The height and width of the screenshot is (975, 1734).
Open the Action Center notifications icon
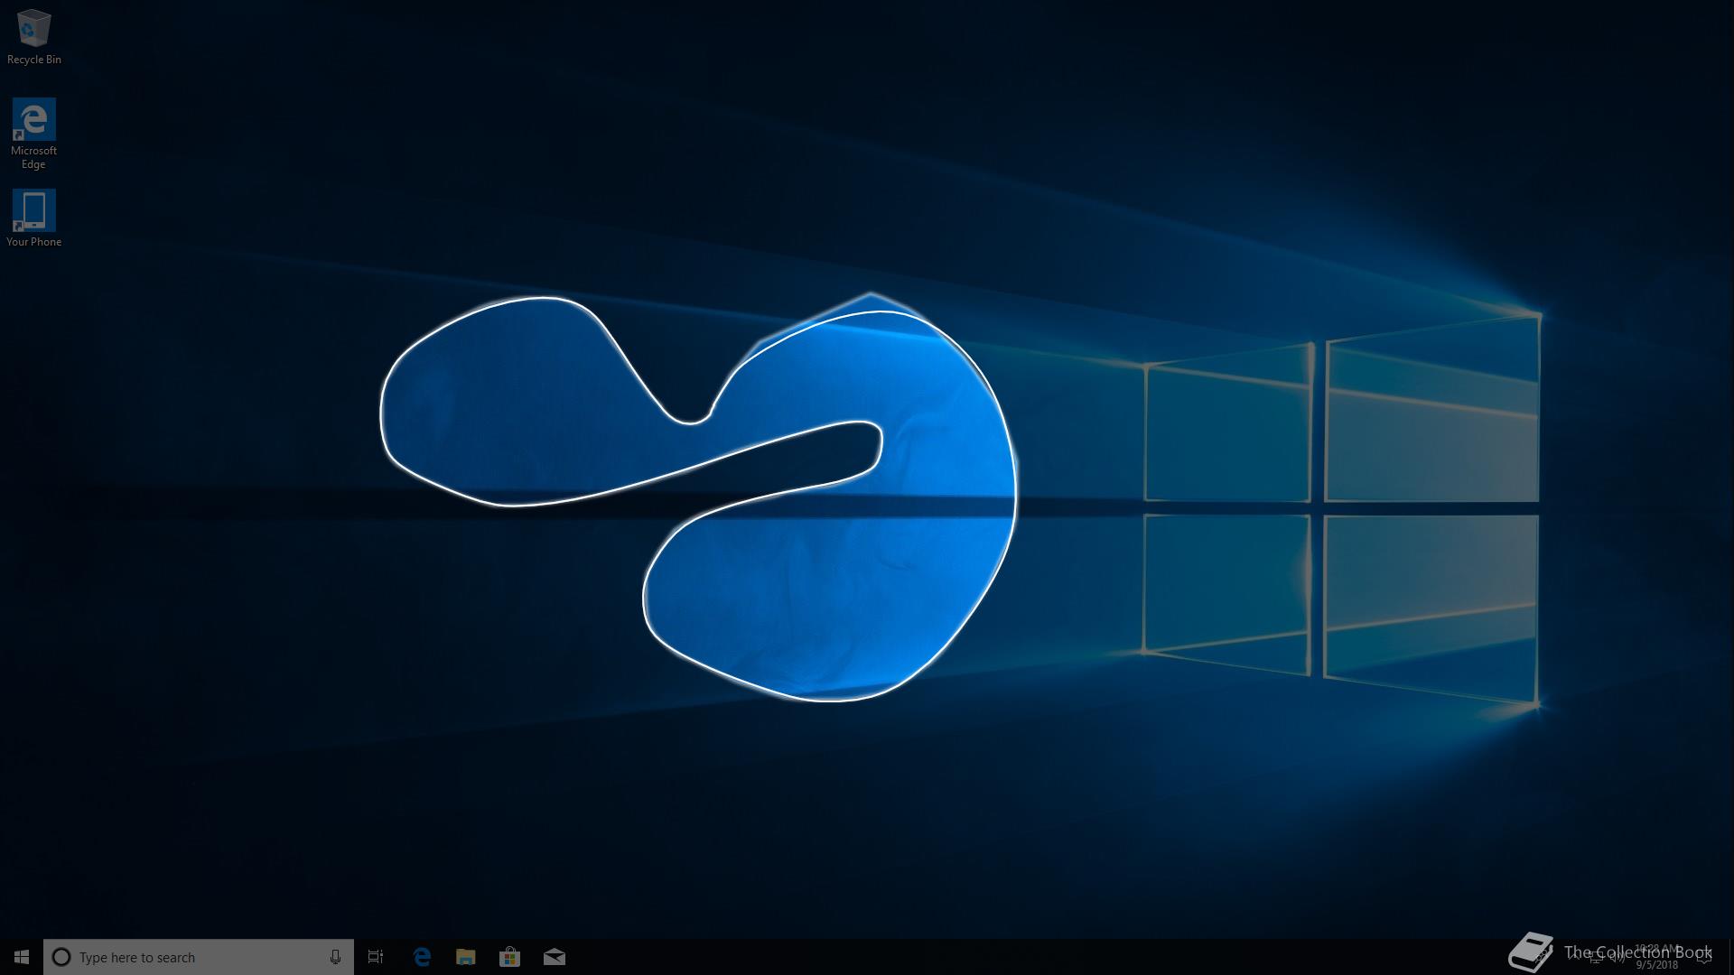1703,958
